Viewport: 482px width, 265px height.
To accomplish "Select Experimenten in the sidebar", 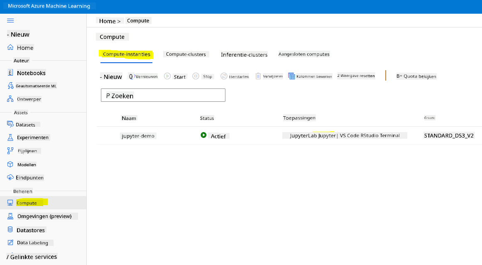I will tap(32, 137).
